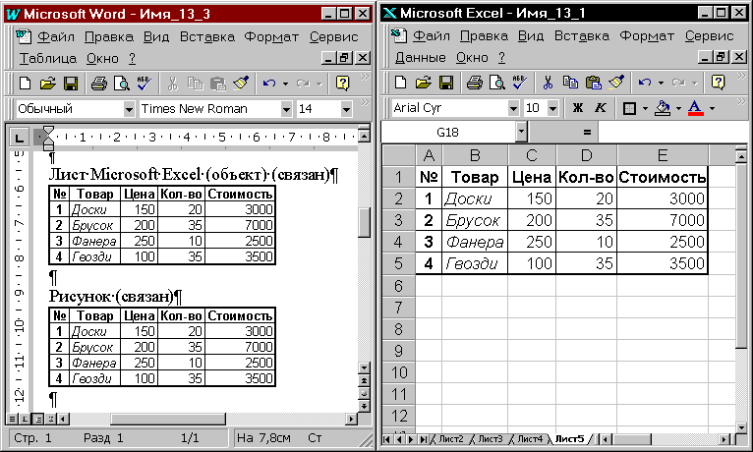This screenshot has width=753, height=452.
Task: Open Вставка menu in Word
Action: [x=207, y=36]
